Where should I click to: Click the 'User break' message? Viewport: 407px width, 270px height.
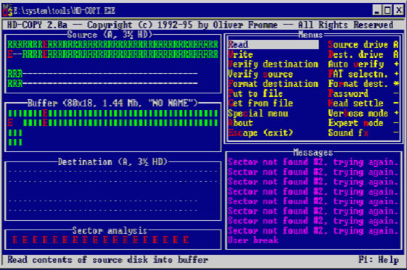click(253, 240)
